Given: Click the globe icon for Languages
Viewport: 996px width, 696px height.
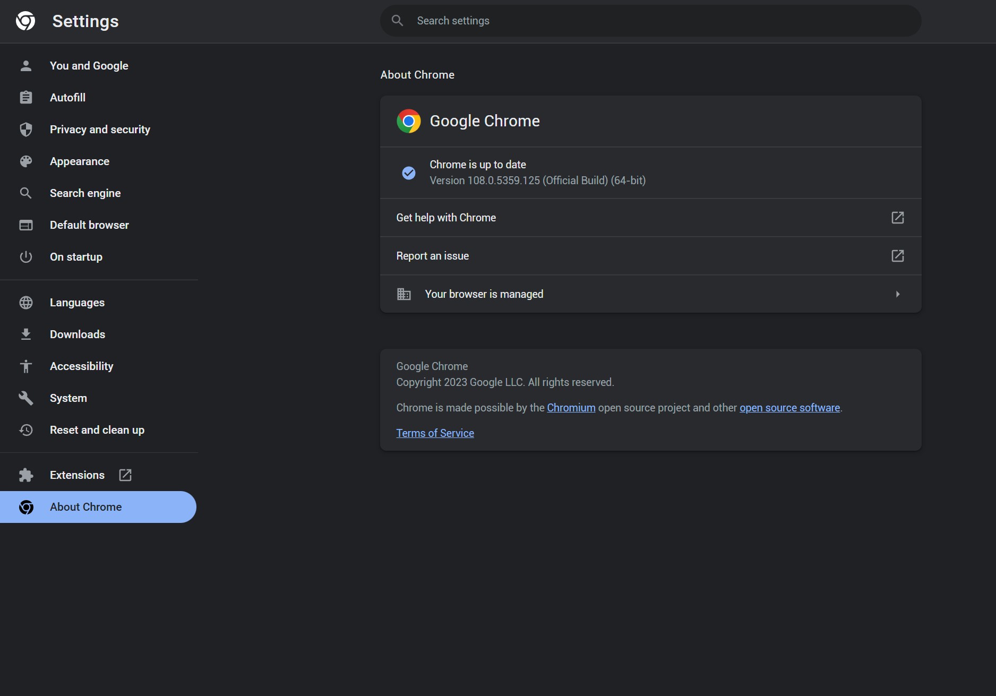Looking at the screenshot, I should pos(25,303).
